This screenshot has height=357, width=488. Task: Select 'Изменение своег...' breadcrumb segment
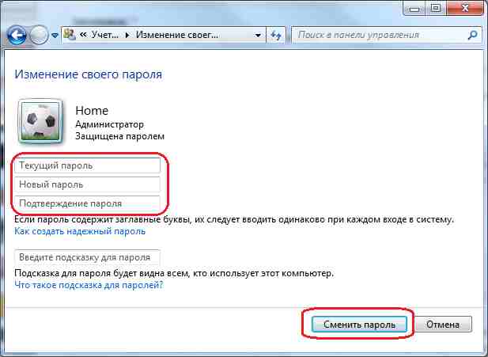point(177,35)
